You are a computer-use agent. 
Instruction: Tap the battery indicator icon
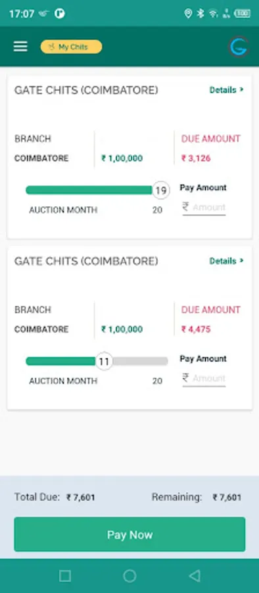(242, 14)
